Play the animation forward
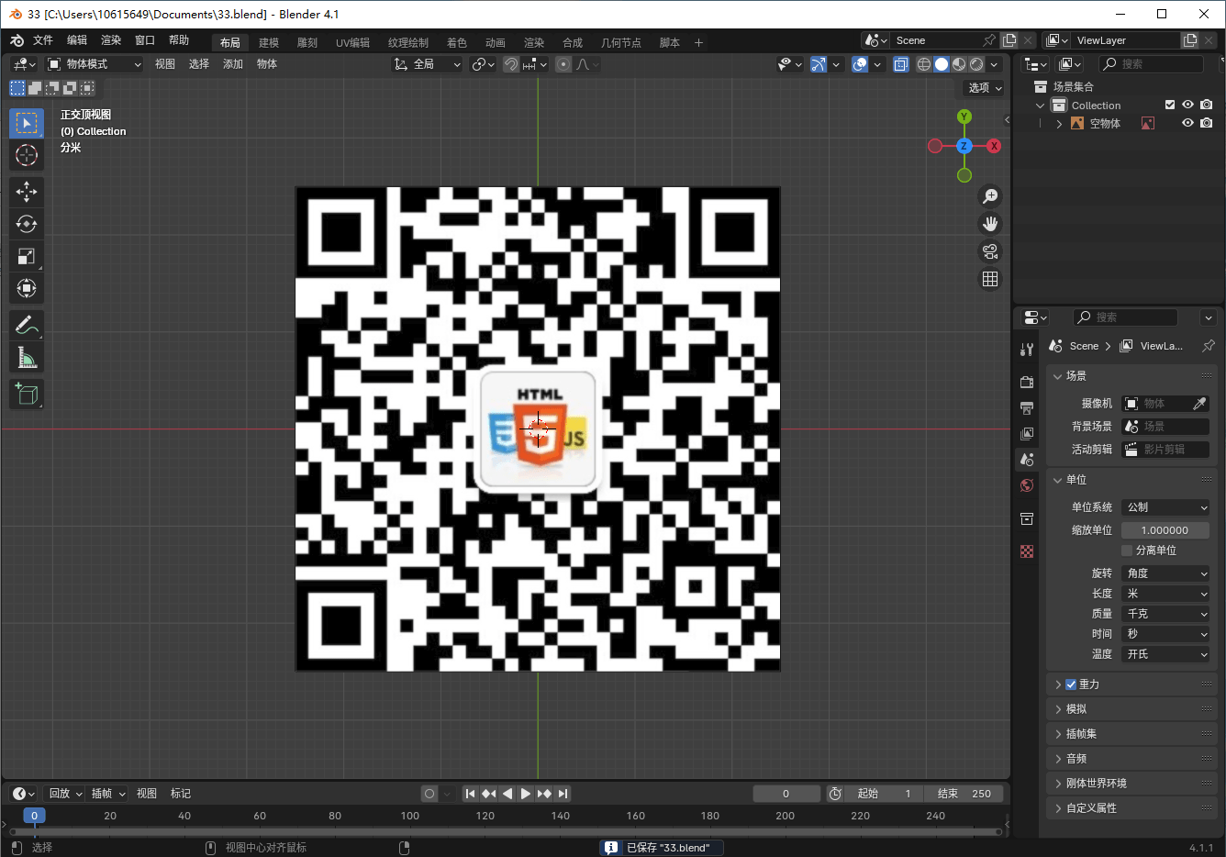 coord(526,794)
